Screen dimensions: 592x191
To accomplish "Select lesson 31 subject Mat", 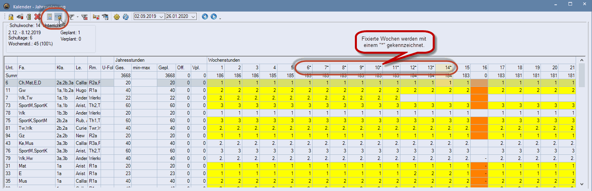I will pyautogui.click(x=36, y=166).
